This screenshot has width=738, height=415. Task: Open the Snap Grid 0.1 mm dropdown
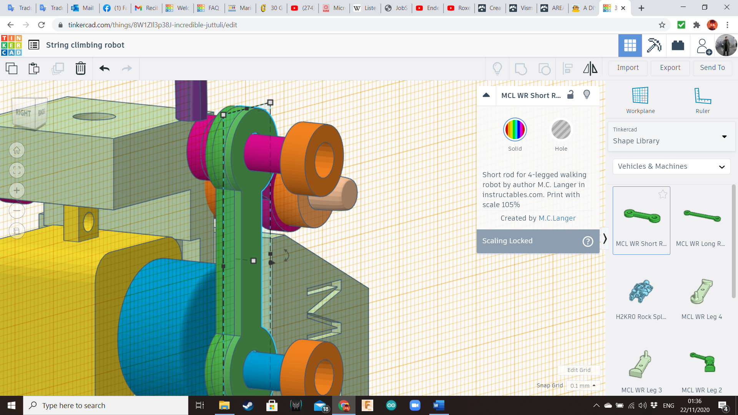[x=583, y=385]
